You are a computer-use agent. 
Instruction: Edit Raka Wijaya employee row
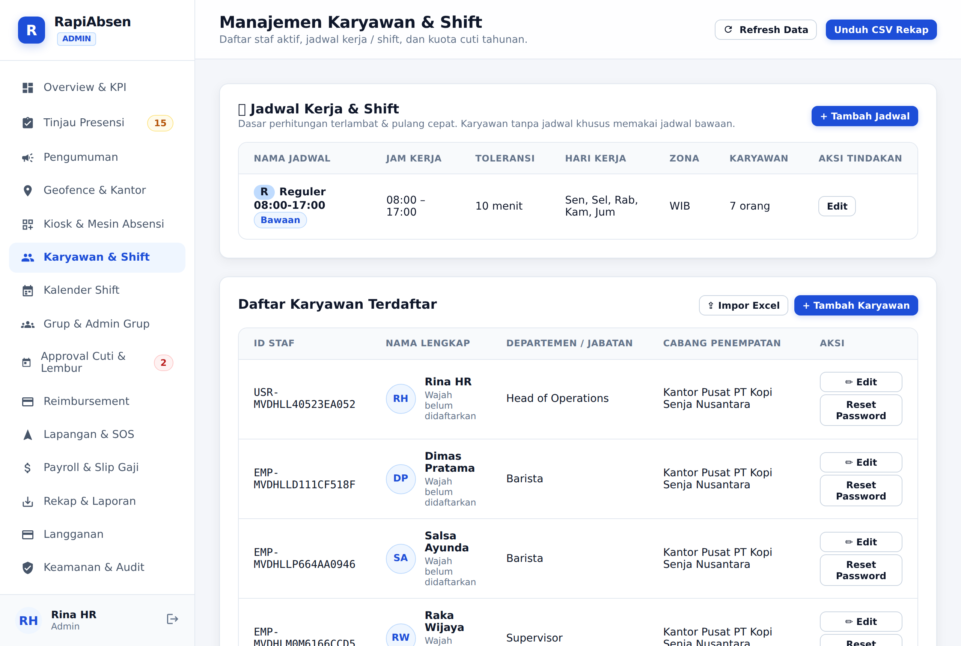tap(860, 621)
